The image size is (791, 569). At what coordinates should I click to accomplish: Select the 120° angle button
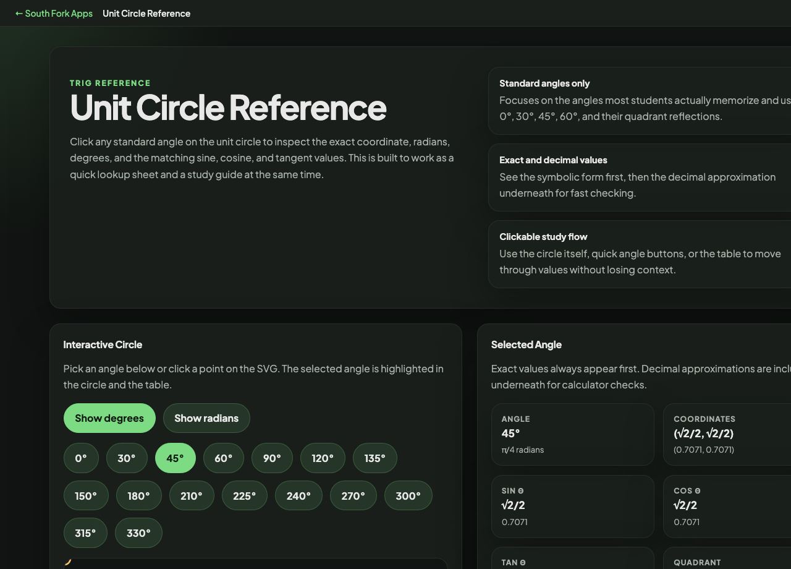[323, 458]
